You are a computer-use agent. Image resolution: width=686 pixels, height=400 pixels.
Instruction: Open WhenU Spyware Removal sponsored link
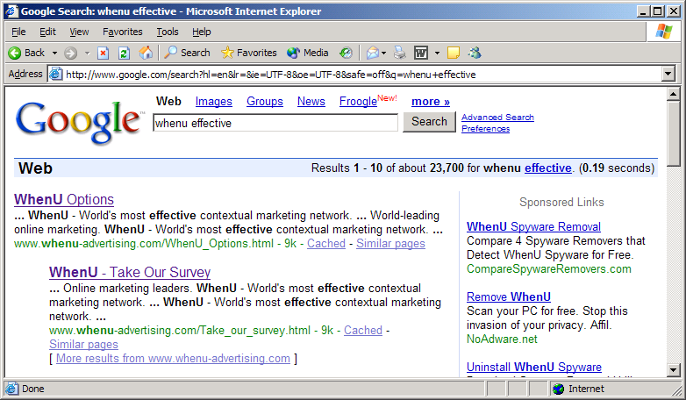click(x=533, y=226)
